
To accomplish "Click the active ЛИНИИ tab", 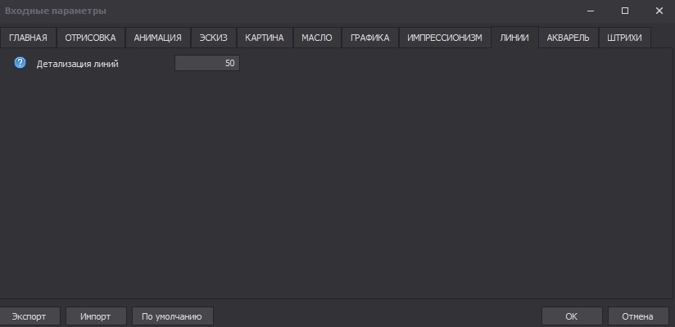I will tap(514, 38).
